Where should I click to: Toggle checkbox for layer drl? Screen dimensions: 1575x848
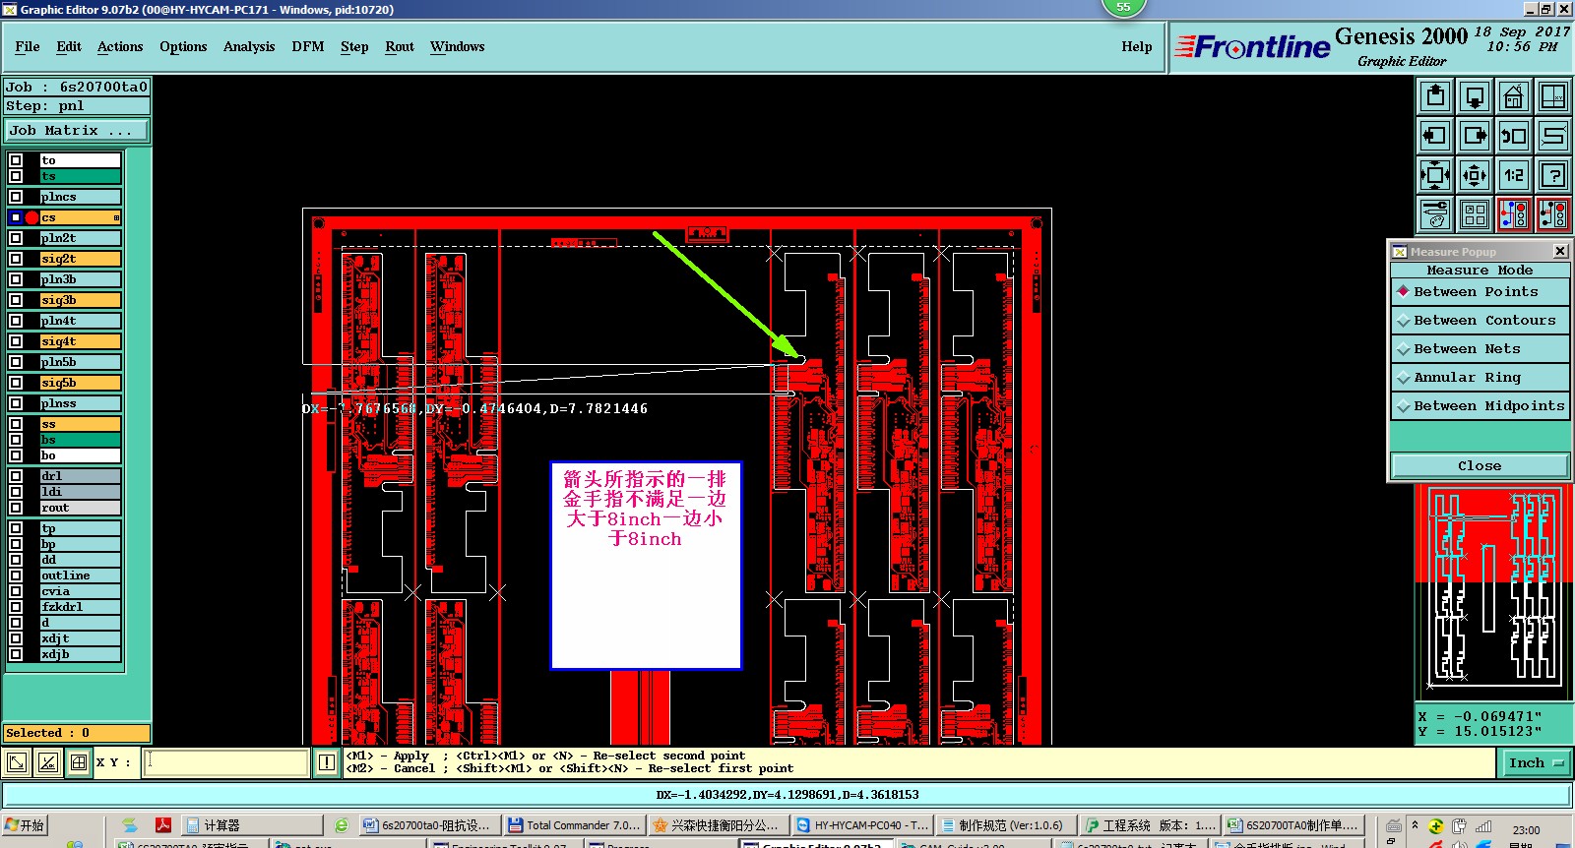[16, 476]
